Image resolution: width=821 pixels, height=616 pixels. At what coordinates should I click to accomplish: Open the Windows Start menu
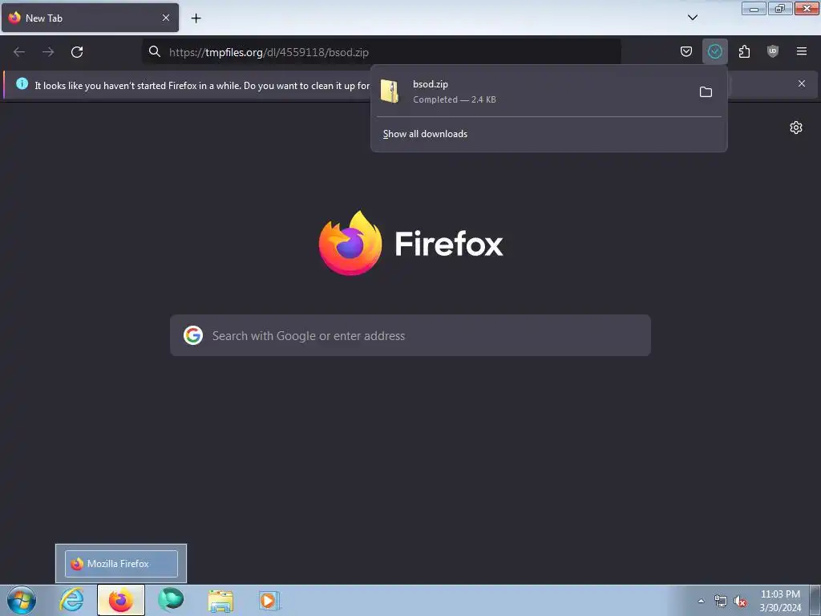22,600
